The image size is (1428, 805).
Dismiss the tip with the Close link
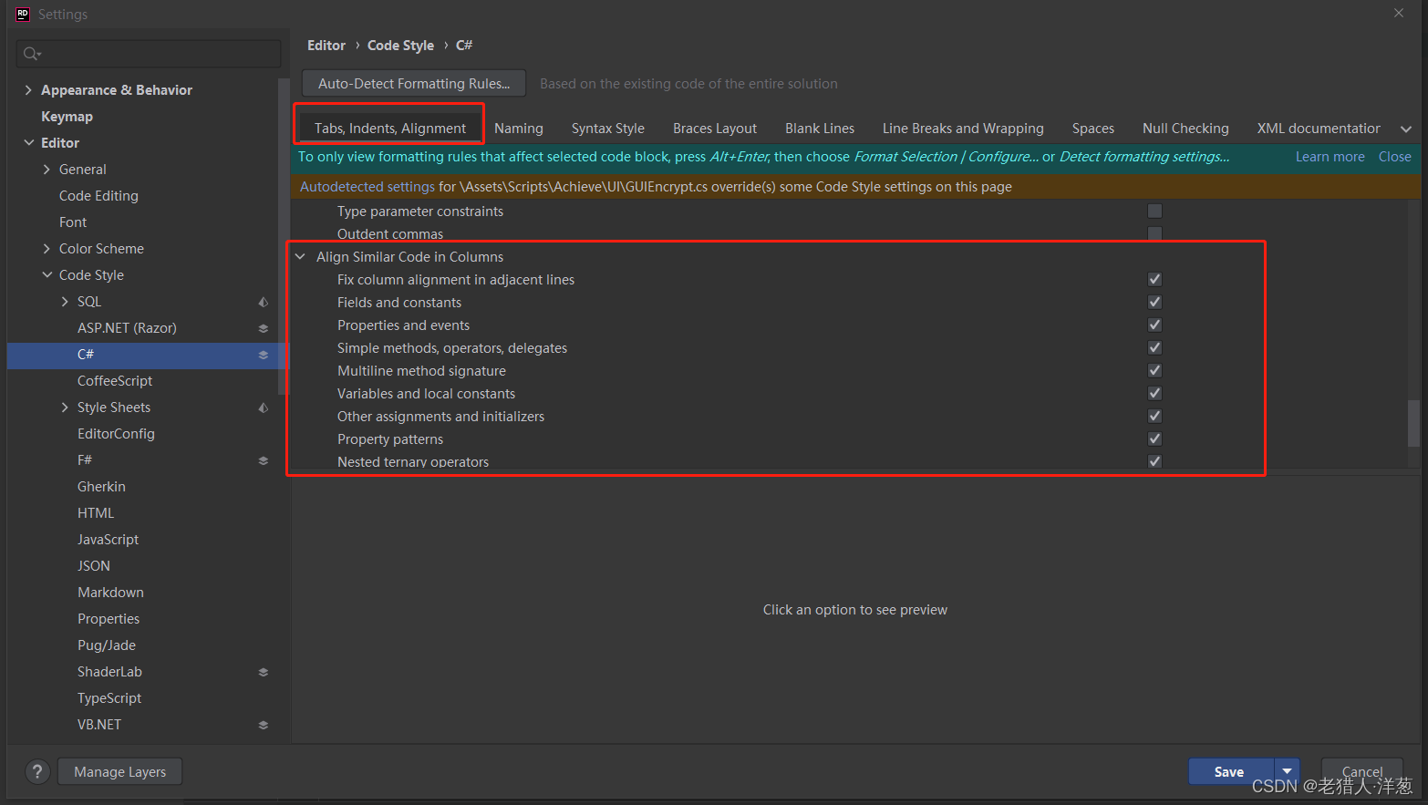click(1394, 157)
